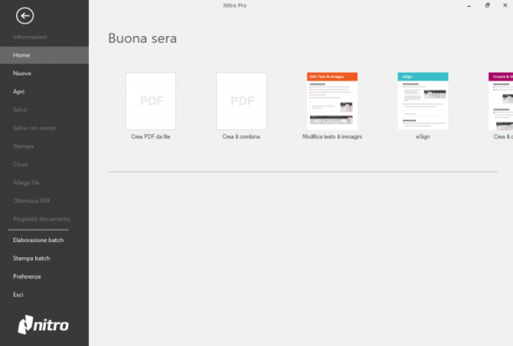The height and width of the screenshot is (346, 513).
Task: Open Proprietà documento in the sidebar
Action: (44, 219)
